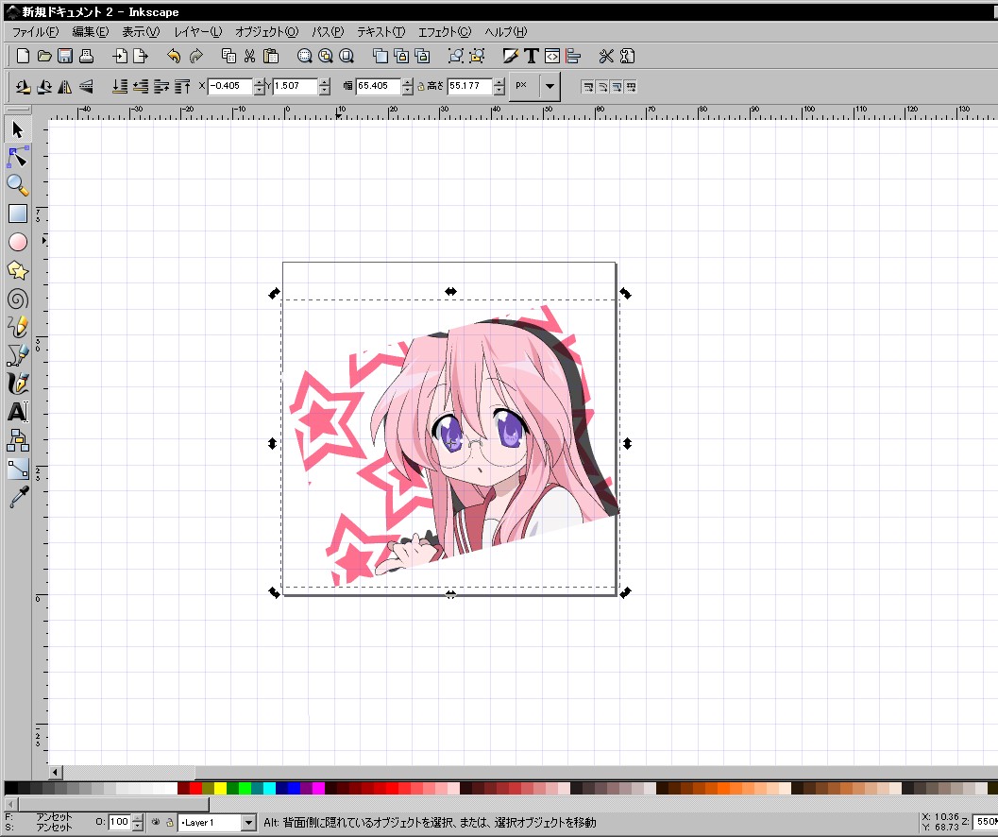Pick the magenta palette swatch
This screenshot has width=998, height=837.
point(318,789)
